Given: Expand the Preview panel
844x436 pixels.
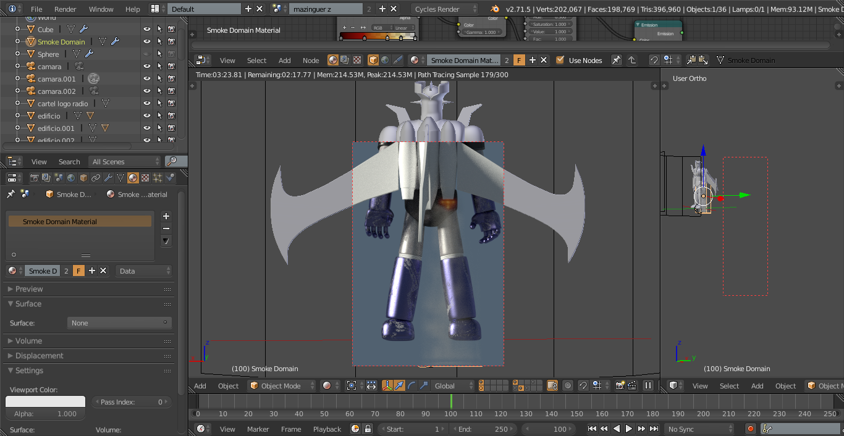Looking at the screenshot, I should tap(29, 289).
